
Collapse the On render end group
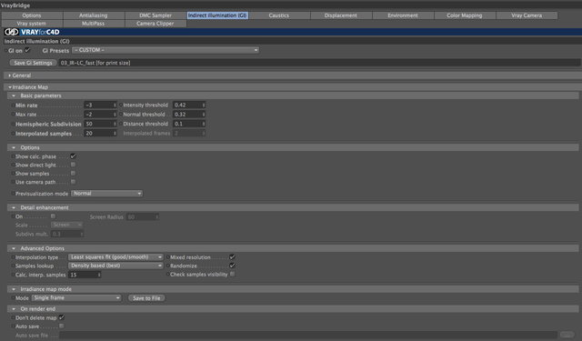pos(14,308)
